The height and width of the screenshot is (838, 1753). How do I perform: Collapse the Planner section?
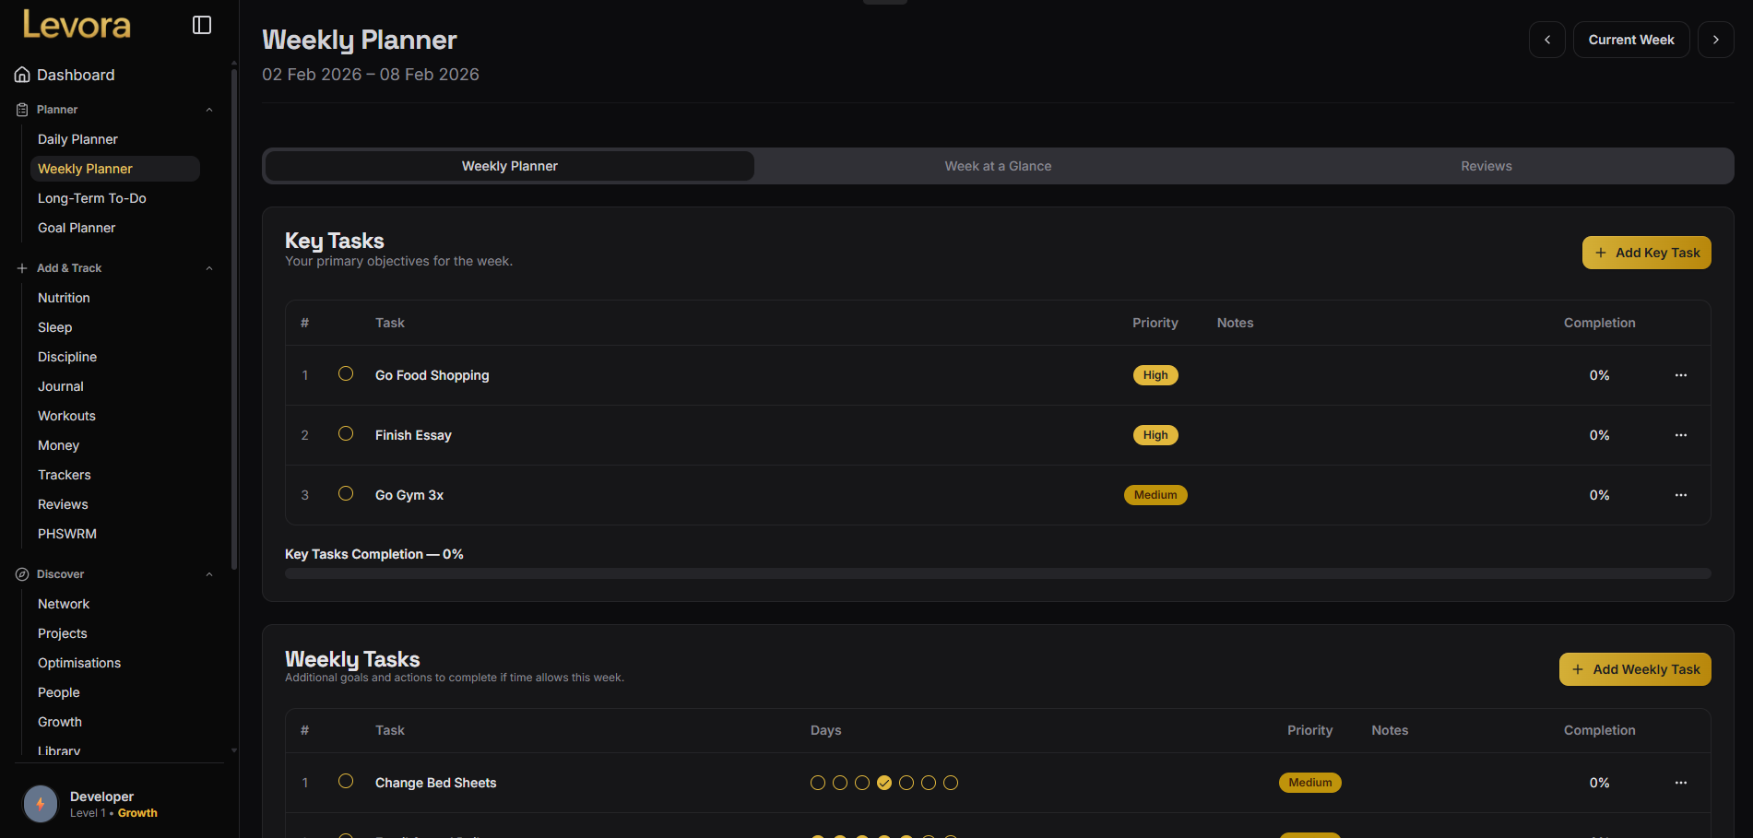pos(209,109)
